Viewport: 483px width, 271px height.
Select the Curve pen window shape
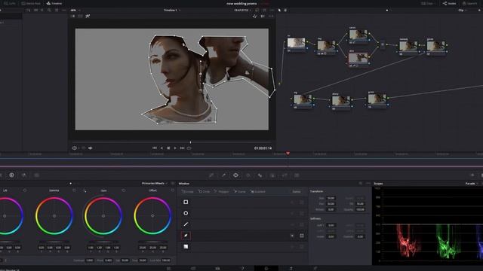point(186,236)
